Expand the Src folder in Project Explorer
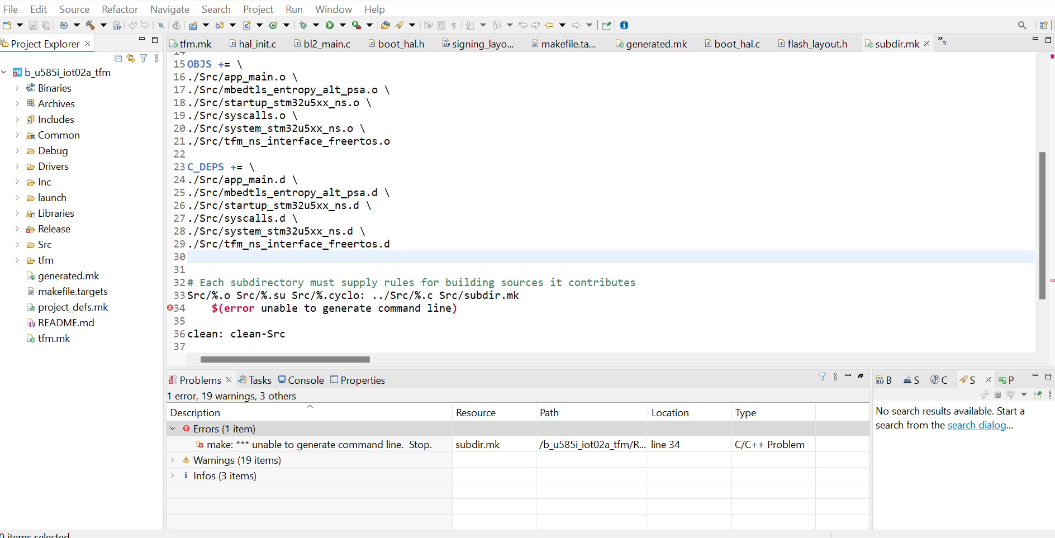This screenshot has width=1055, height=538. click(17, 245)
